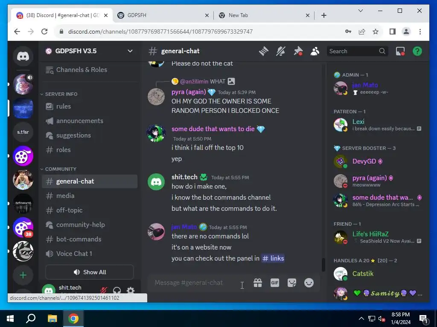Open Catstik in member list
The image size is (437, 327).
378,274
